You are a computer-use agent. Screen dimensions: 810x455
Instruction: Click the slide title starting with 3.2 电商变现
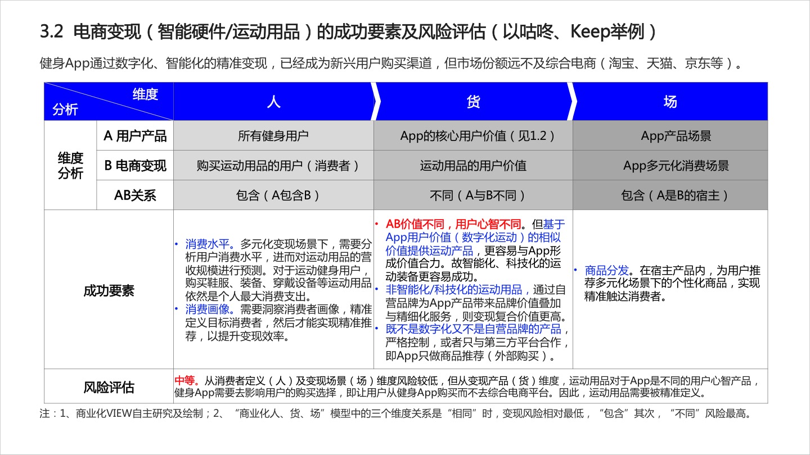click(x=349, y=31)
